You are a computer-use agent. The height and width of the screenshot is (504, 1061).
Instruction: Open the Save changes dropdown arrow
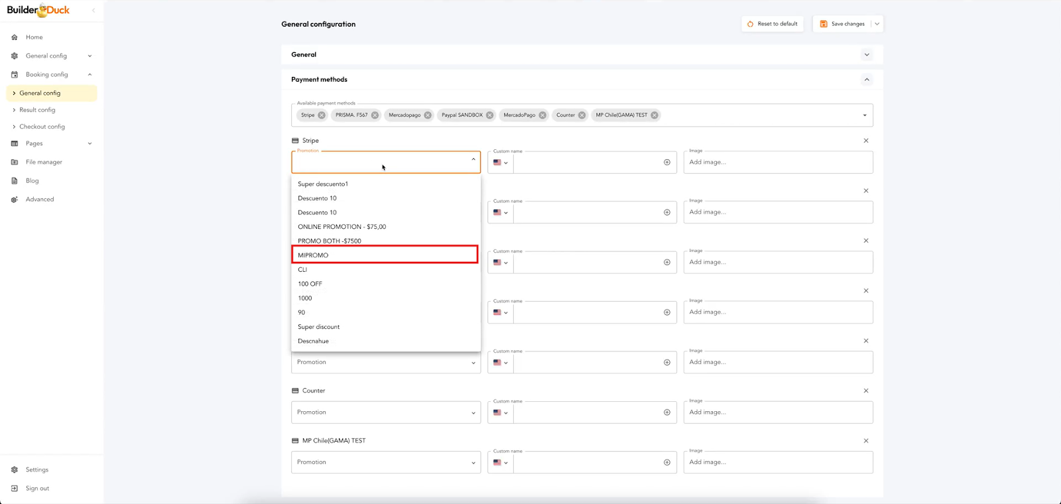877,24
